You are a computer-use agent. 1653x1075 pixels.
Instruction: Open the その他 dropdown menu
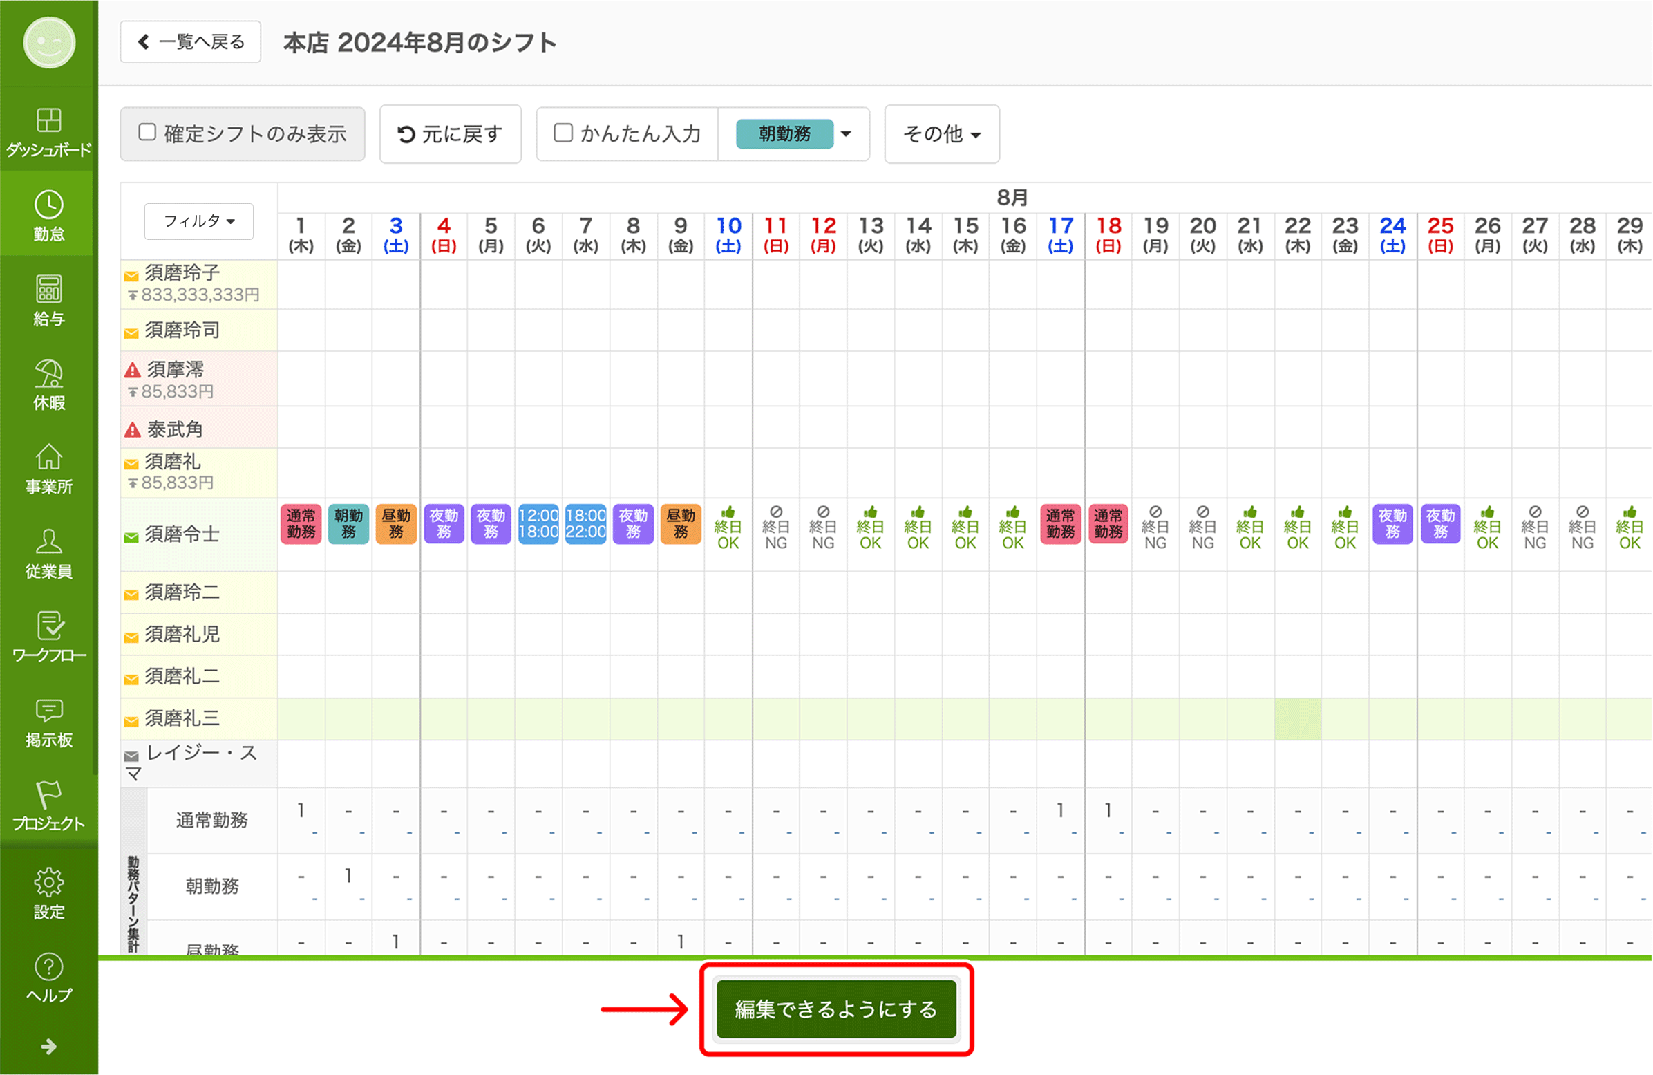(942, 133)
